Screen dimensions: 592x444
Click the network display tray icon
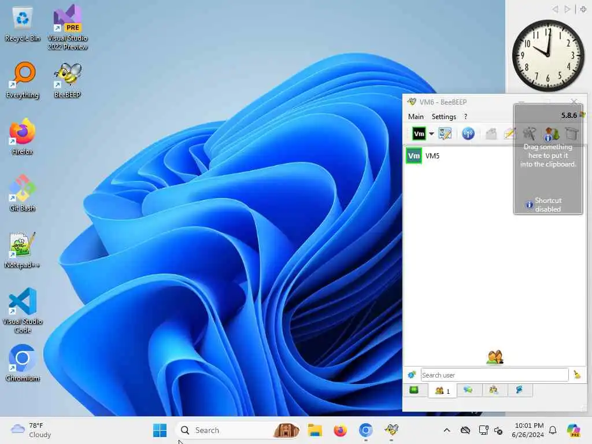coord(483,430)
